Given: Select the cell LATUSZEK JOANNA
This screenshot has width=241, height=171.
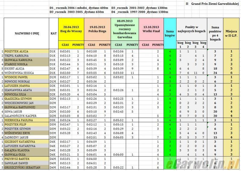Looking at the screenshot, I should click(27, 86).
